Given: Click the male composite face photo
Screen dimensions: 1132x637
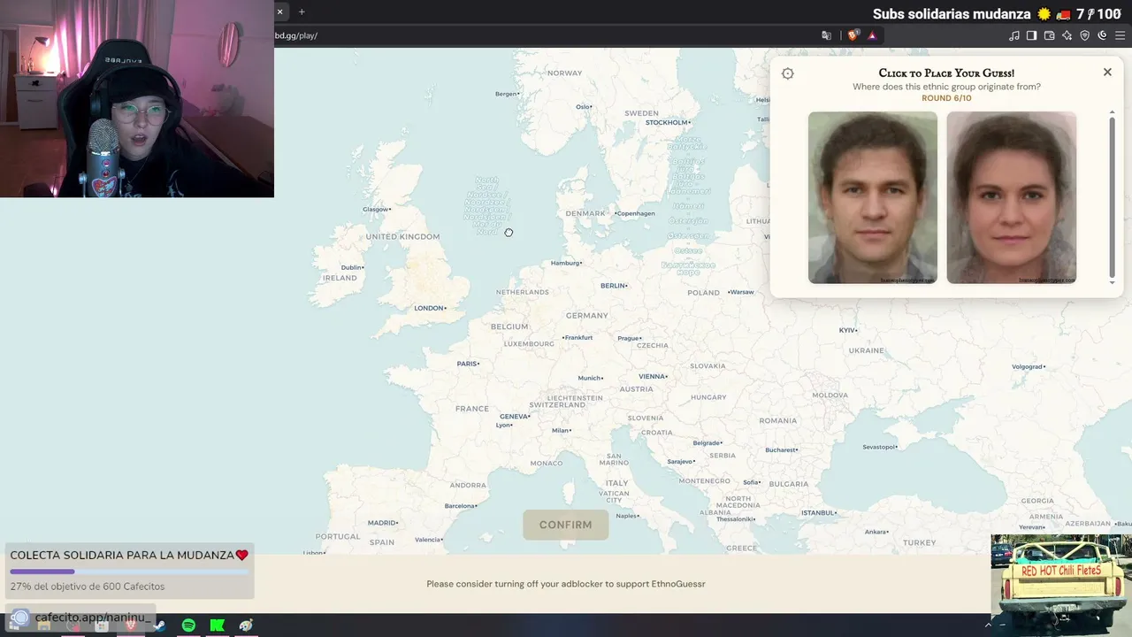Looking at the screenshot, I should (x=873, y=197).
